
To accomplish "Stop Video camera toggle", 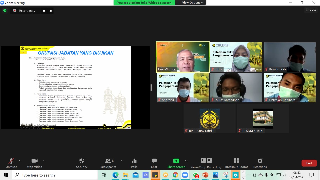I will [x=34, y=163].
